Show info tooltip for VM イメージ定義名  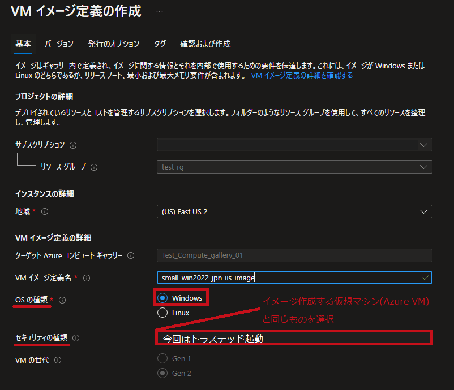click(87, 278)
